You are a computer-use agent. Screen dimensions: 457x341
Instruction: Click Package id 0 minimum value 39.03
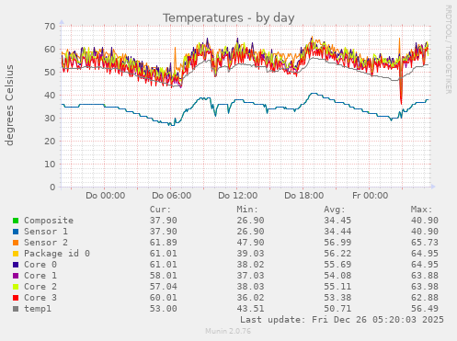click(x=250, y=254)
